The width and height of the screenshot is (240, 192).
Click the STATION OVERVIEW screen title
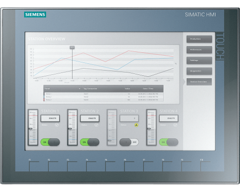[47, 39]
